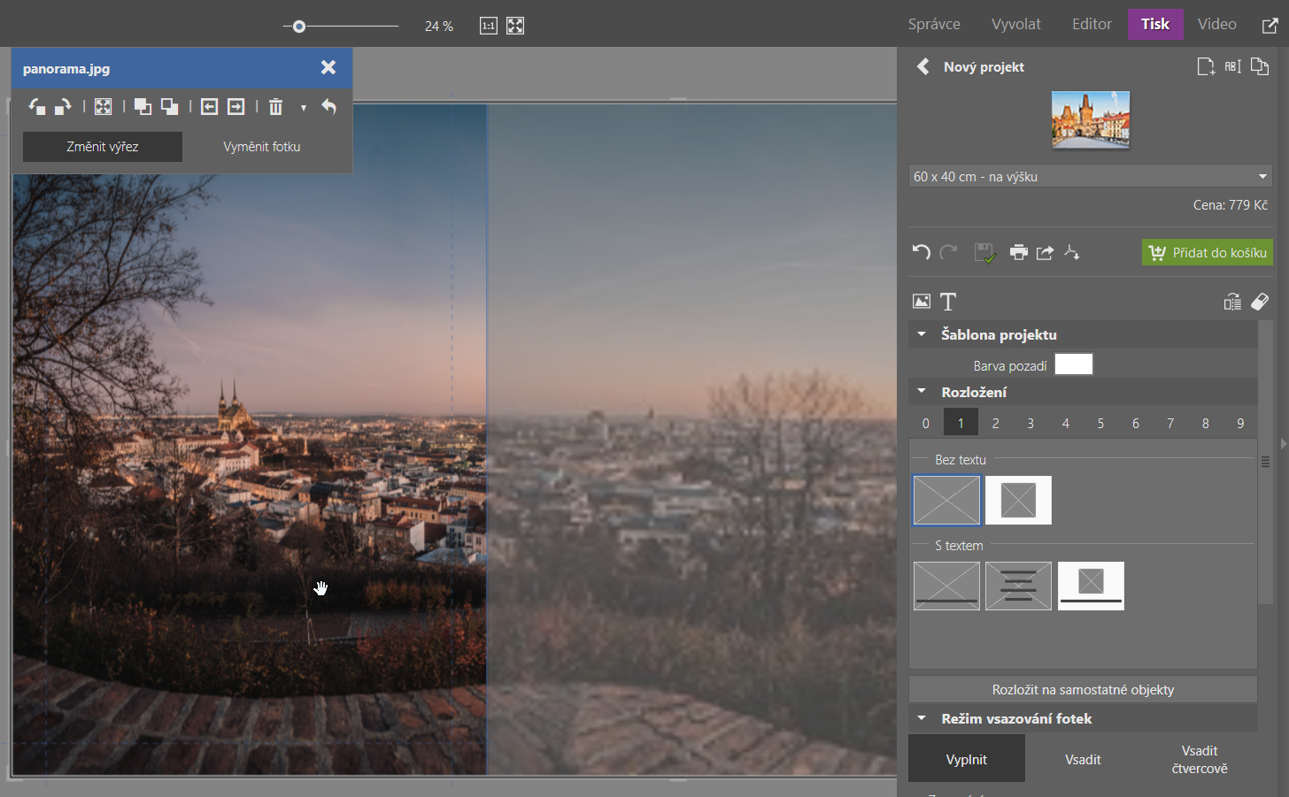Open small dropdown arrow beside trash
The image size is (1289, 797).
click(304, 108)
